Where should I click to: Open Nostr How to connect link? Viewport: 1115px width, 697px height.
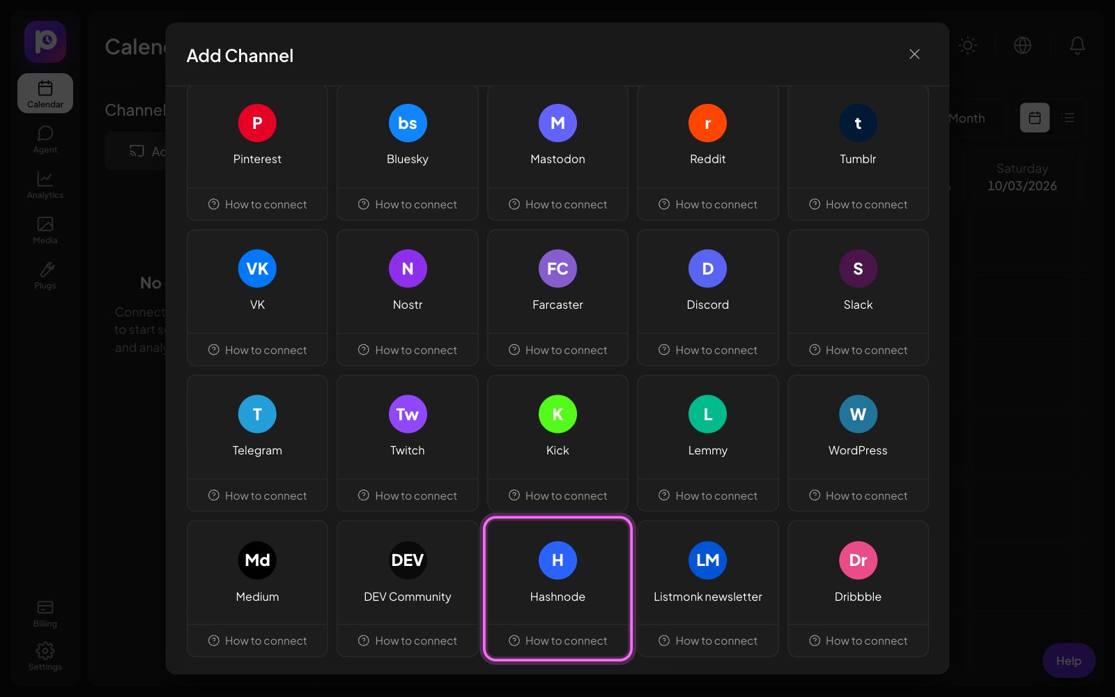[408, 350]
